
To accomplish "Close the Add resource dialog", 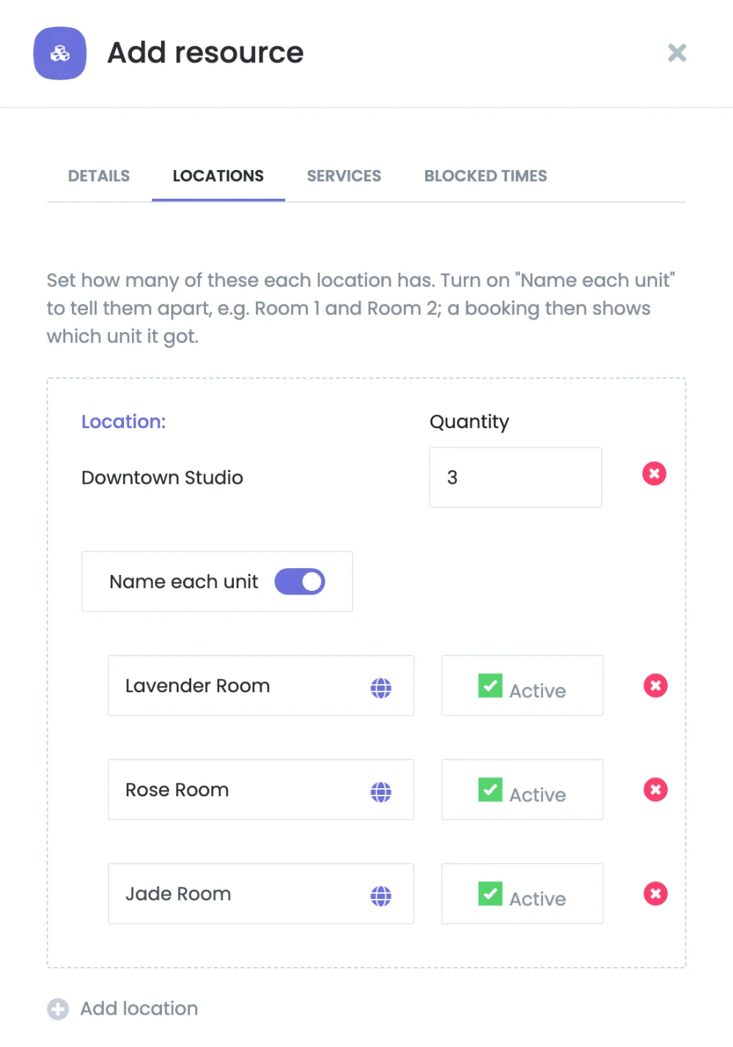I will tap(677, 53).
